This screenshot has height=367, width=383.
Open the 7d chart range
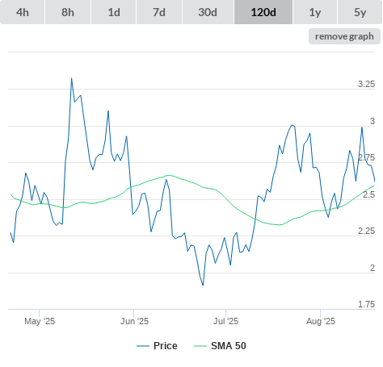(x=159, y=12)
